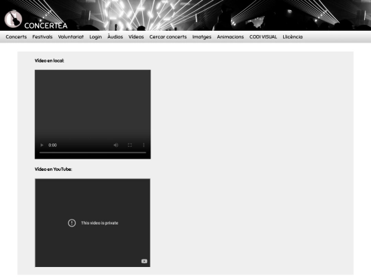Click the Concertea guitar logo
This screenshot has width=371, height=278.
[13, 19]
